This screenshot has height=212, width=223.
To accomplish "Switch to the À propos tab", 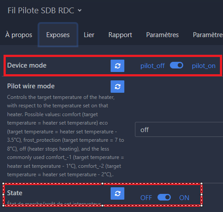I will pos(19,35).
